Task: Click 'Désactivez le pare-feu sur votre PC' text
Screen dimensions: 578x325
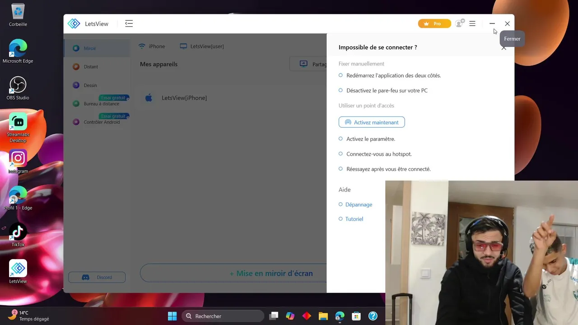Action: point(387,90)
